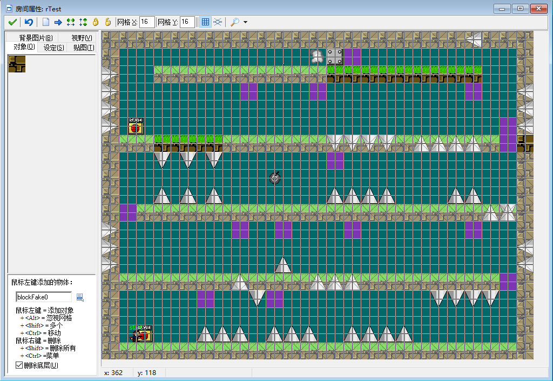Click the magnifier zoom icon
The image size is (553, 381).
click(234, 22)
